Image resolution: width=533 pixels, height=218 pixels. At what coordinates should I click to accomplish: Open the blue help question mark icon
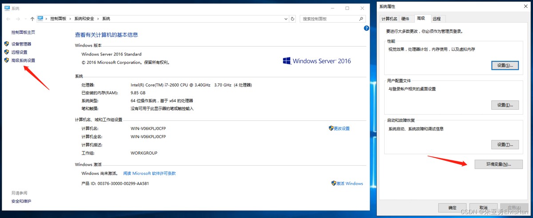click(x=366, y=28)
